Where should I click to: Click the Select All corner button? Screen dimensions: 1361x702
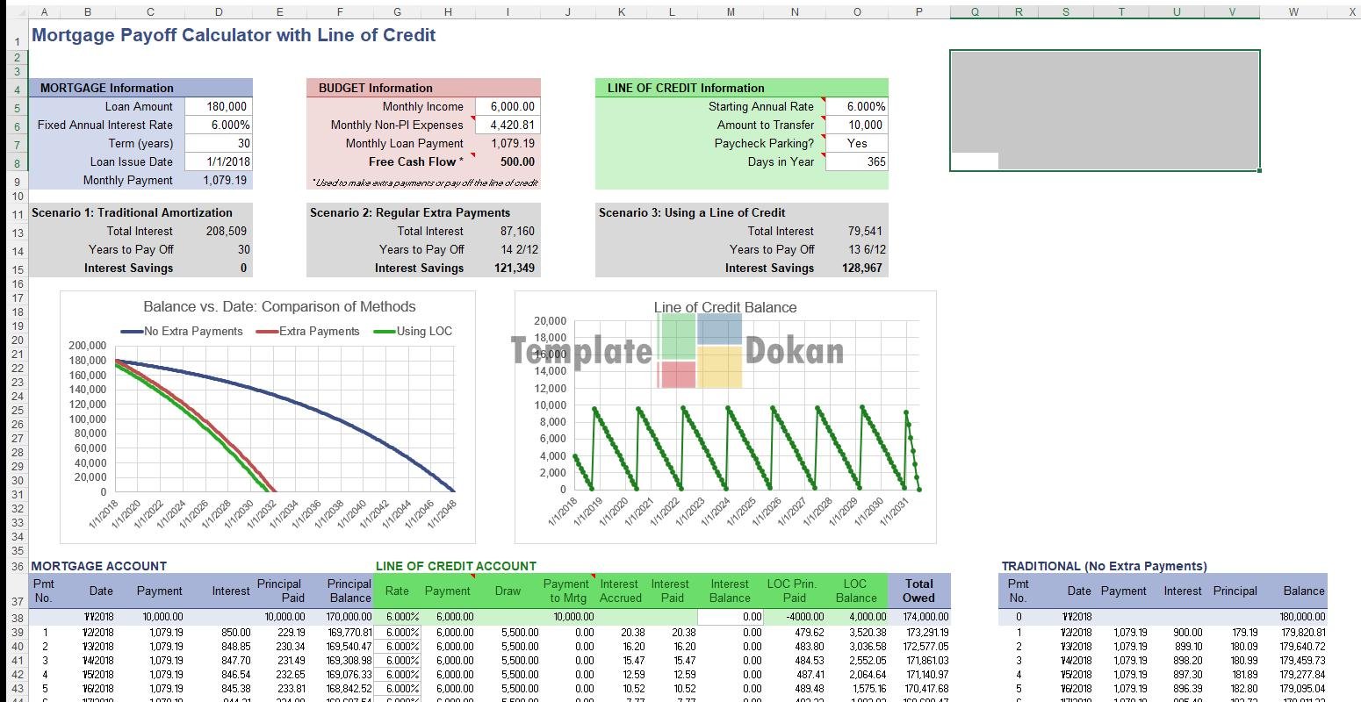coord(14,12)
